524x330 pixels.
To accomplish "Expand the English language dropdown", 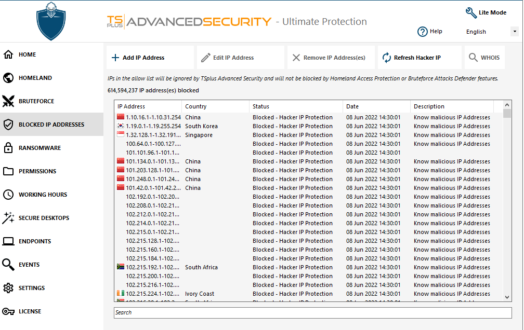I will tap(514, 32).
